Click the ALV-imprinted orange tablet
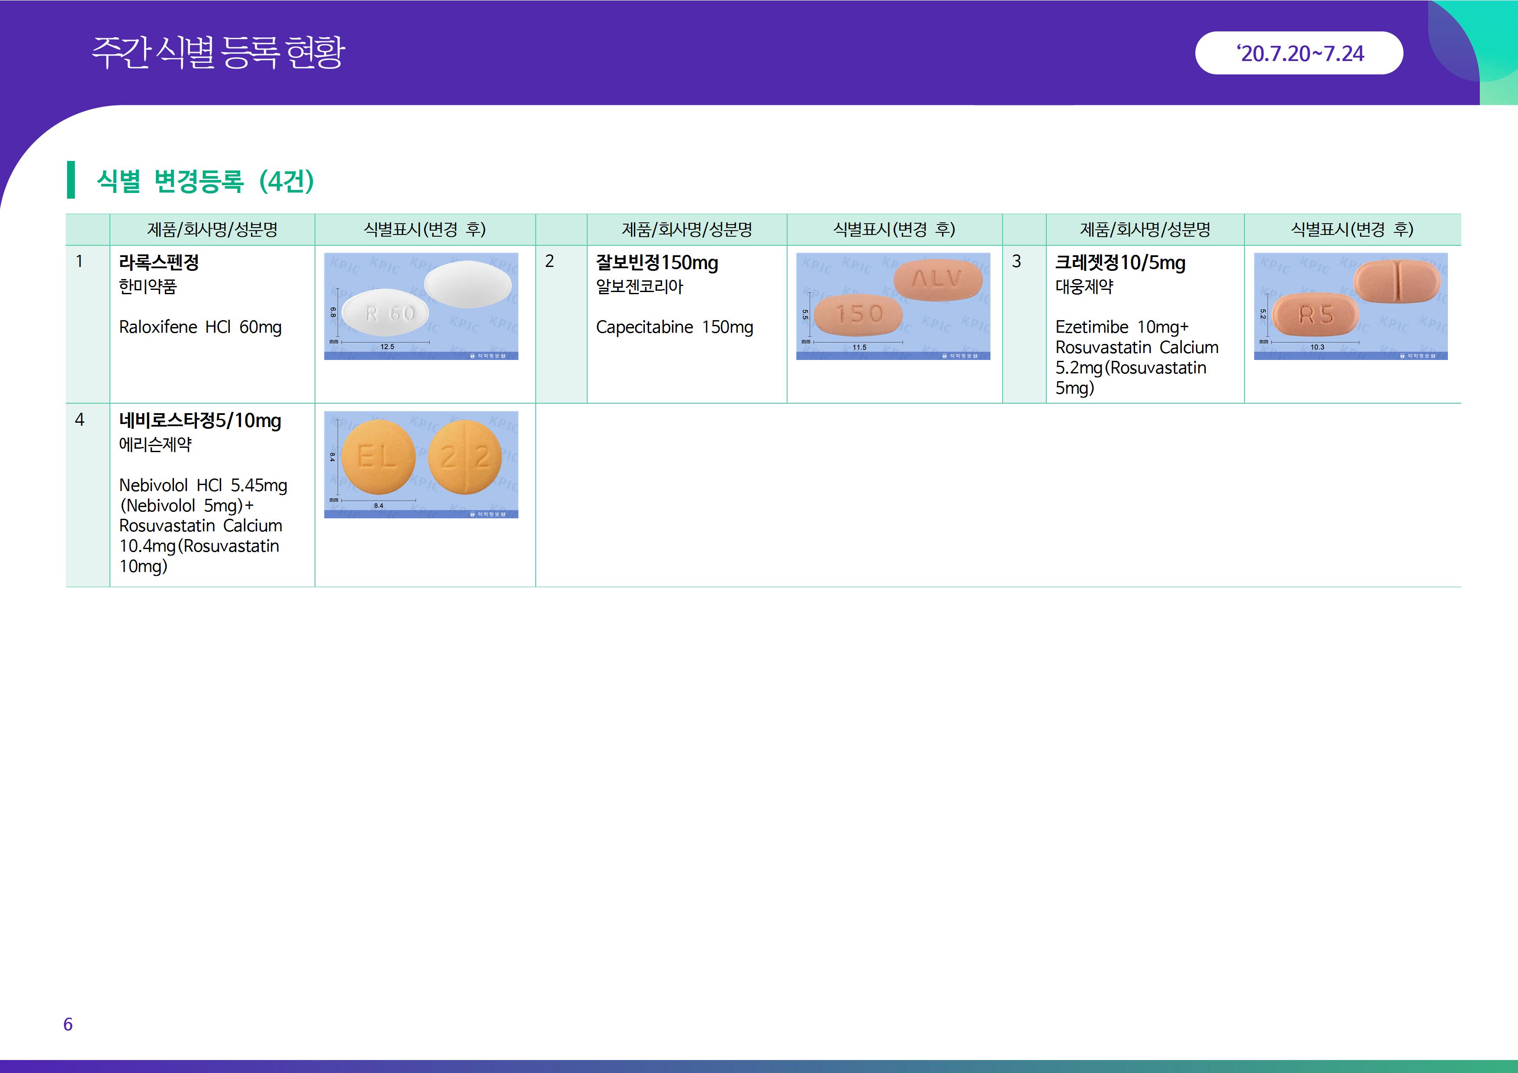The height and width of the screenshot is (1073, 1518). point(938,280)
